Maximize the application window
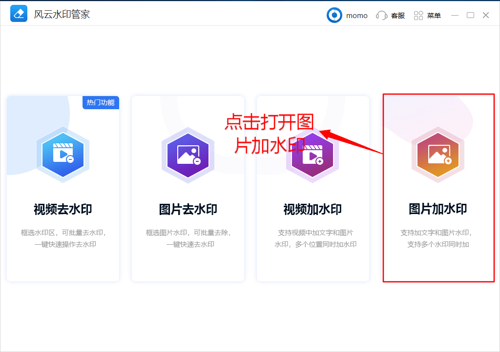 (x=470, y=15)
